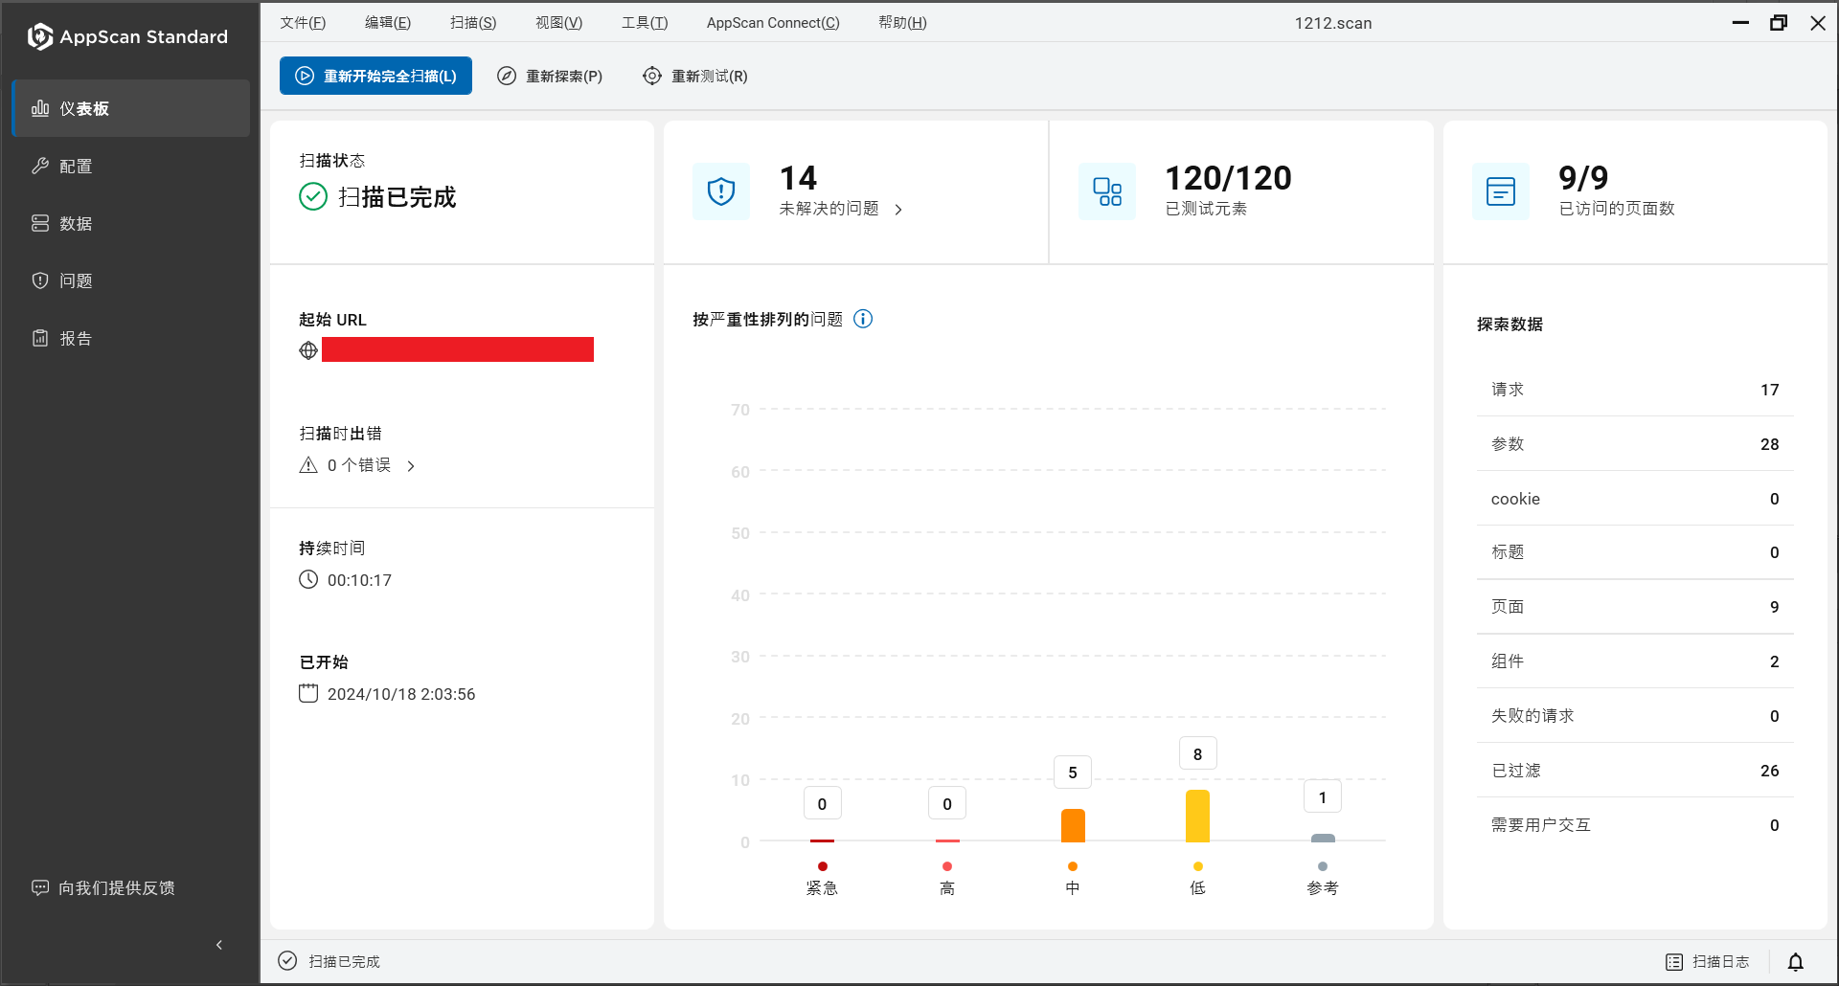
Task: Click the 120/120 tested elements value
Action: click(1228, 178)
